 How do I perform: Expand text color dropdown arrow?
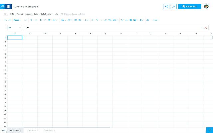click(x=57, y=20)
